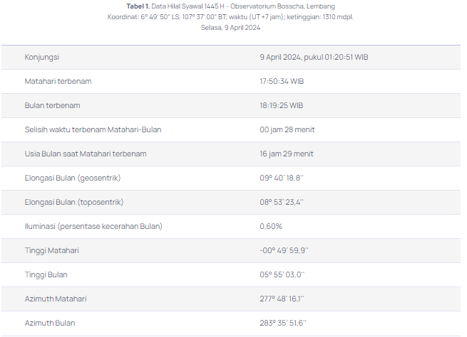Click the coordinates line under the title
Screen dimensions: 467x337
tap(230, 17)
